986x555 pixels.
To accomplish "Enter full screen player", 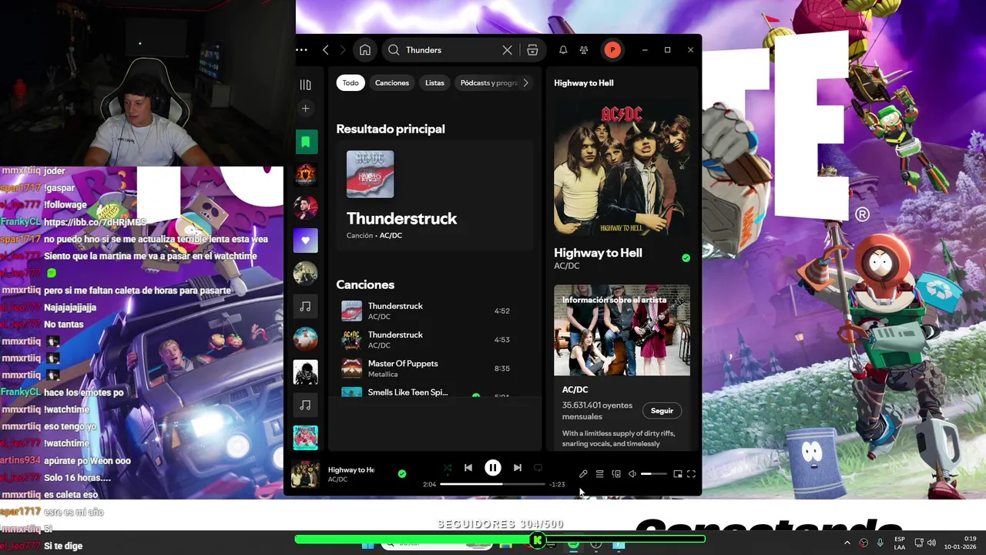I will (691, 474).
